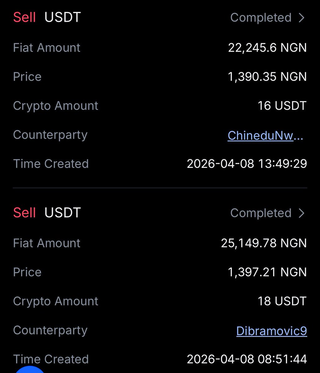Screen dimensions: 320x373
Task: Tap Completed status on 18 USDT order
Action: coord(261,213)
